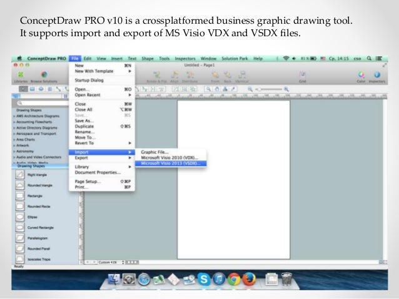Open the Custom zoom percentage dropdown

[x=111, y=262]
